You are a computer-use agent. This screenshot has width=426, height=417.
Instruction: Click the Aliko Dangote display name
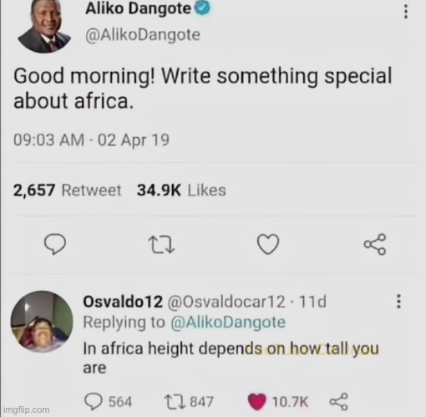[138, 8]
